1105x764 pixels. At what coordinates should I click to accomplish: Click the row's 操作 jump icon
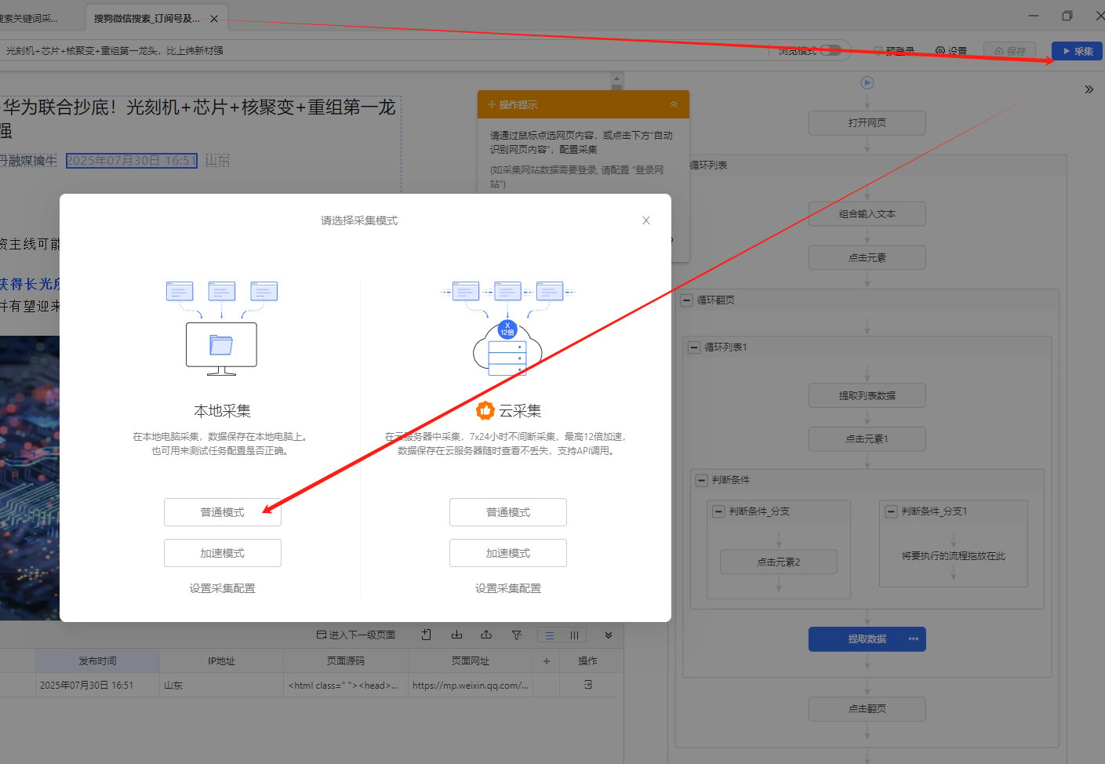click(588, 685)
